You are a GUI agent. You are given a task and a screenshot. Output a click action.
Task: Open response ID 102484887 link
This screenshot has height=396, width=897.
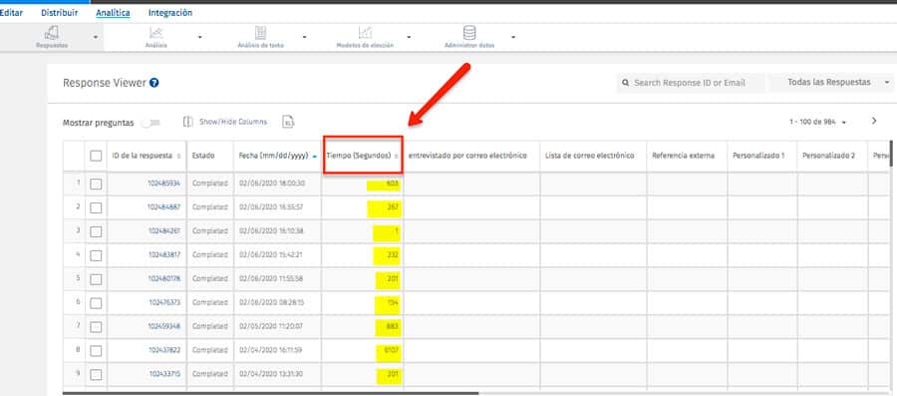[x=164, y=207]
